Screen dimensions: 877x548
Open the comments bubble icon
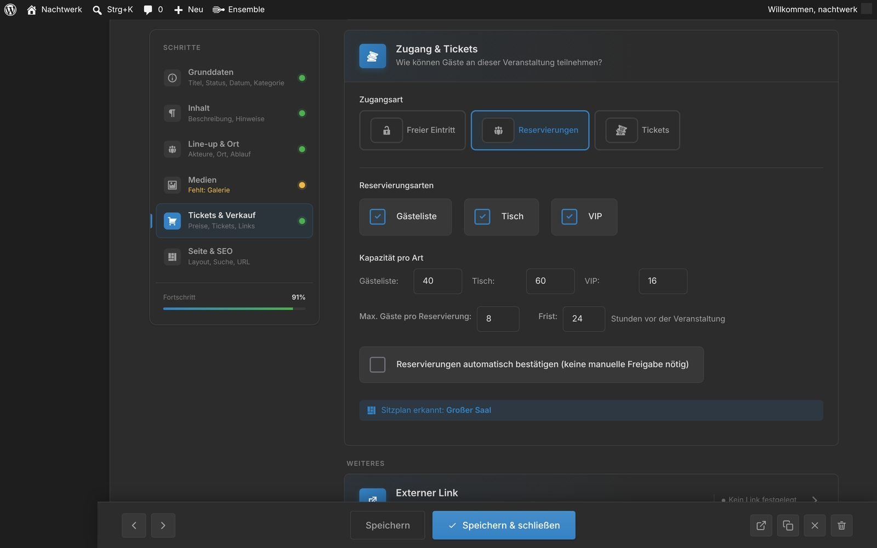tap(148, 9)
